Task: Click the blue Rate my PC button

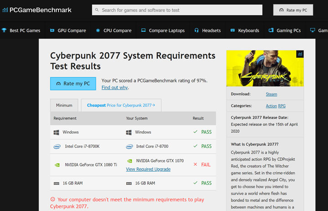Action: [73, 84]
